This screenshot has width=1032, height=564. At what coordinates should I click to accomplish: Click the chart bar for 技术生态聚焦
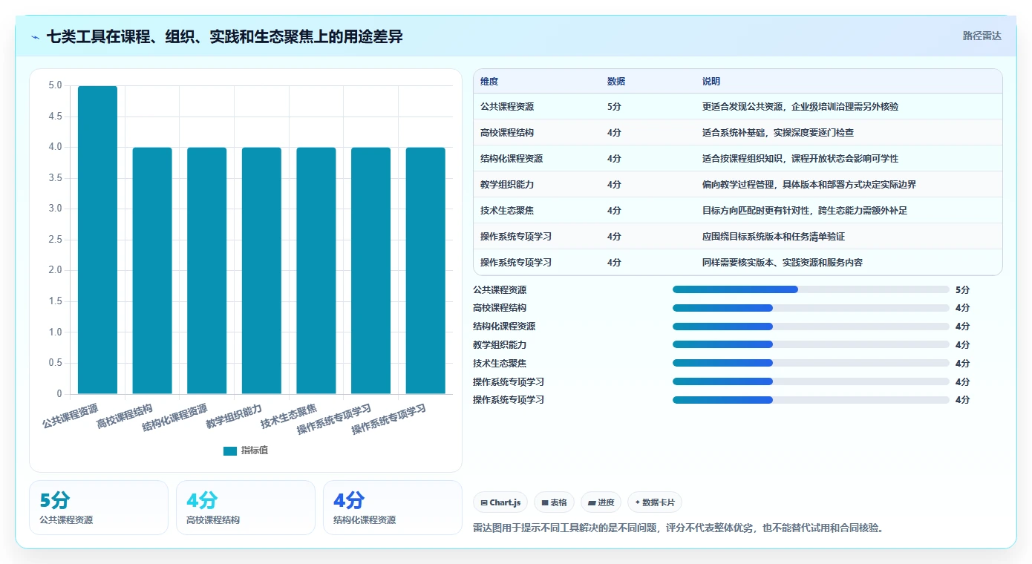point(316,271)
